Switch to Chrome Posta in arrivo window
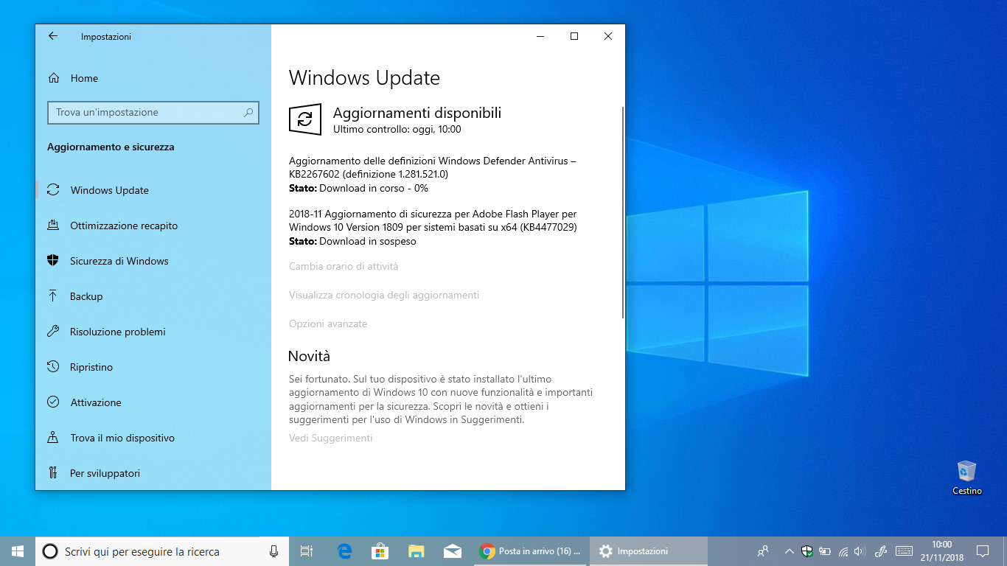This screenshot has width=1007, height=566. 530,551
